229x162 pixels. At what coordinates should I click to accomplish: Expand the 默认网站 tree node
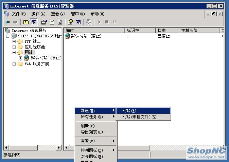coord(20,58)
